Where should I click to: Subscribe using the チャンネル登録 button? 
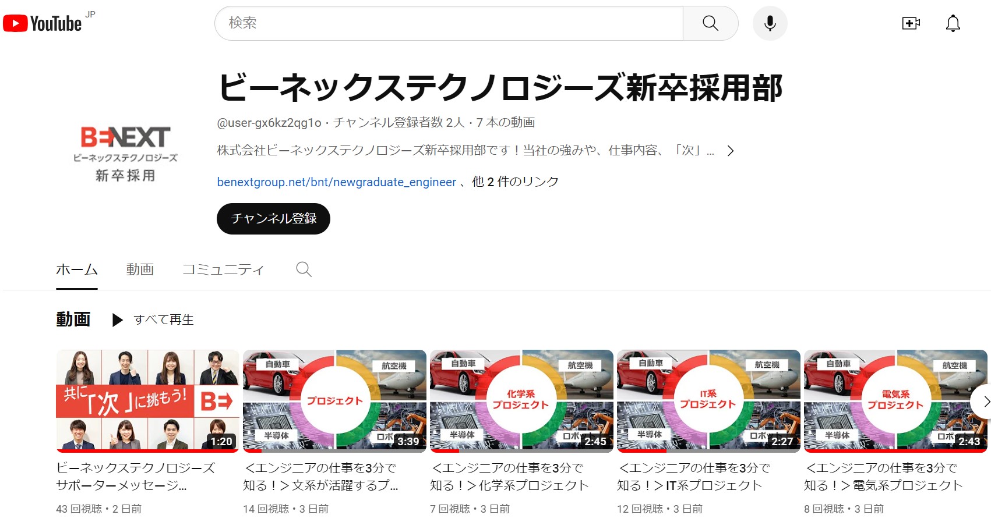[x=273, y=219]
